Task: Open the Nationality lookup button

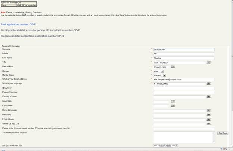Action: coord(208,115)
